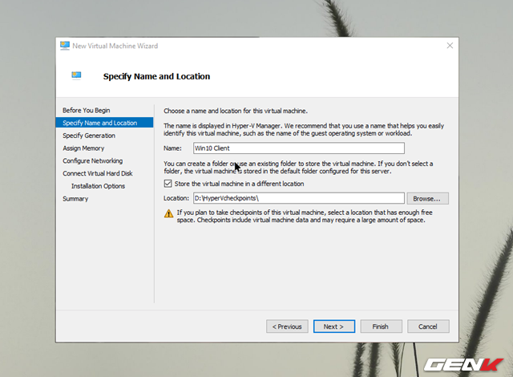Image resolution: width=513 pixels, height=377 pixels.
Task: Click the yellow warning triangle icon
Action: point(168,213)
